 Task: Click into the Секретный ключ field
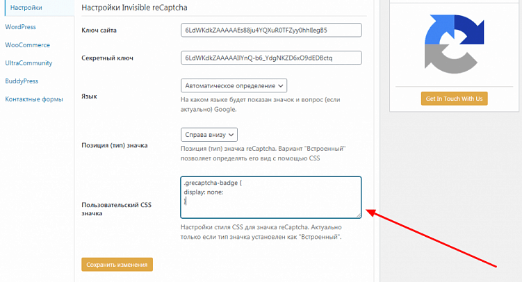pos(271,58)
